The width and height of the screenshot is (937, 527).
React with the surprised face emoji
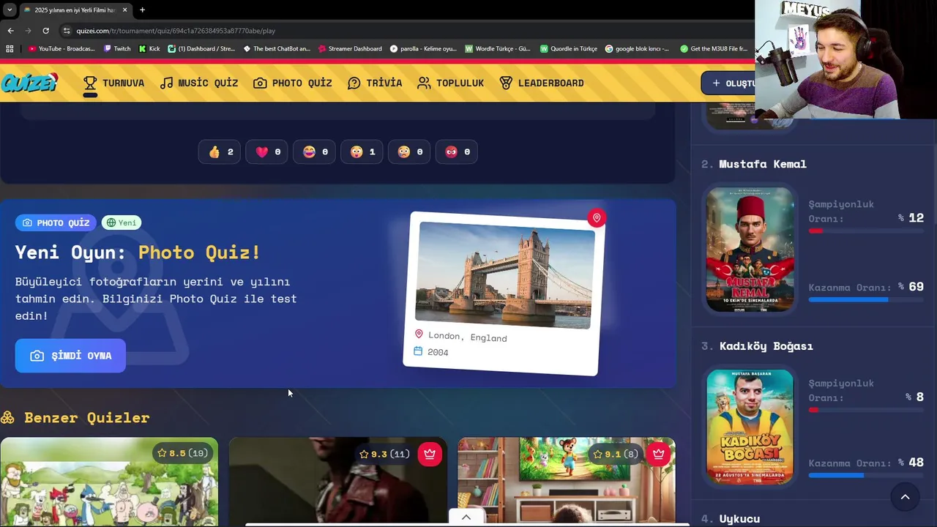362,152
